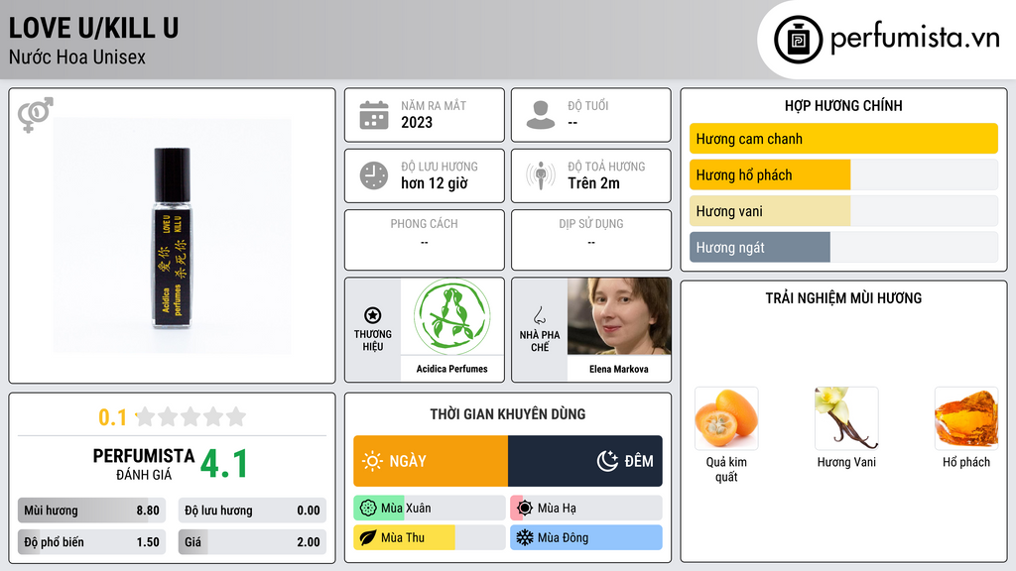The height and width of the screenshot is (571, 1016).
Task: Click the calendar icon for Năm ra mắt
Action: click(374, 115)
